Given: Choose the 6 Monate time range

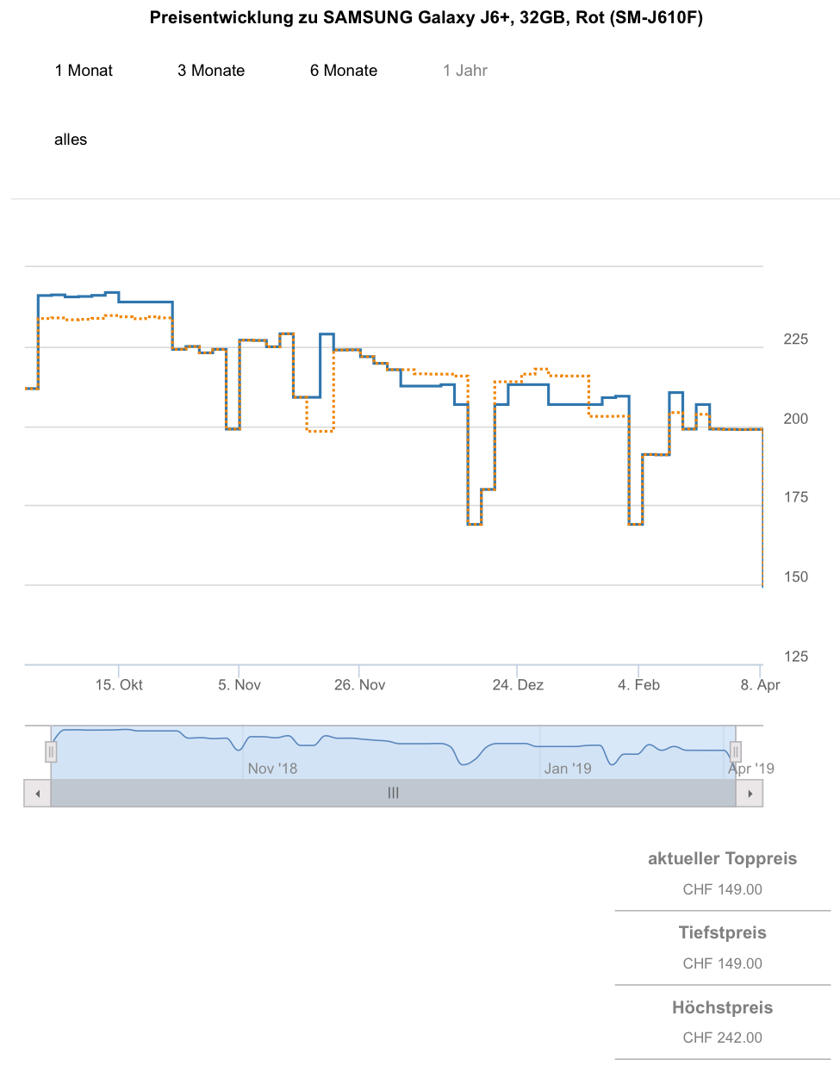Looking at the screenshot, I should coord(344,71).
